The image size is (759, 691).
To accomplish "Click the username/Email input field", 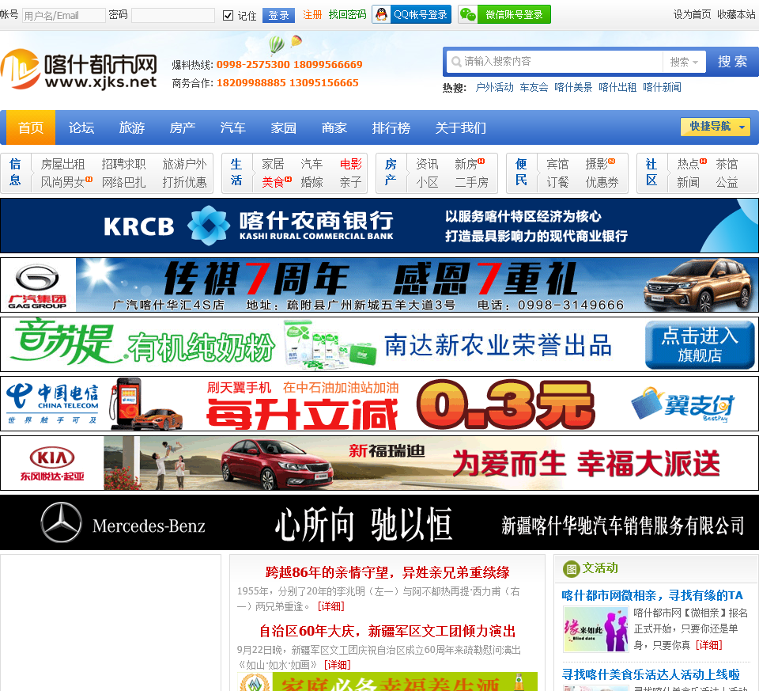I will [x=64, y=16].
